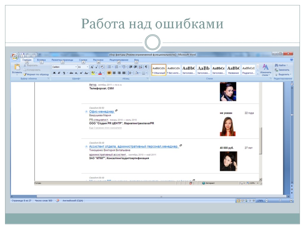
Task: Open the Разметка страницы ribbon tab
Action: (62, 60)
